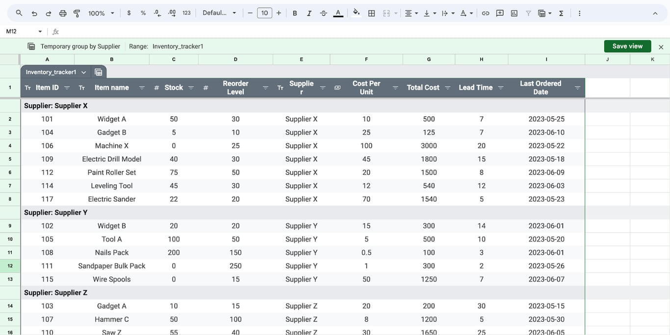Select the Cost Per Unit cell 0.5

pyautogui.click(x=366, y=253)
